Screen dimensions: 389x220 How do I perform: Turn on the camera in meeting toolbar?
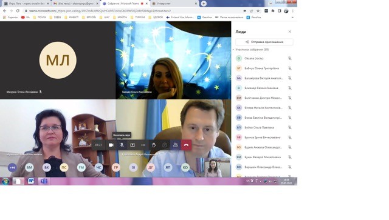111,145
